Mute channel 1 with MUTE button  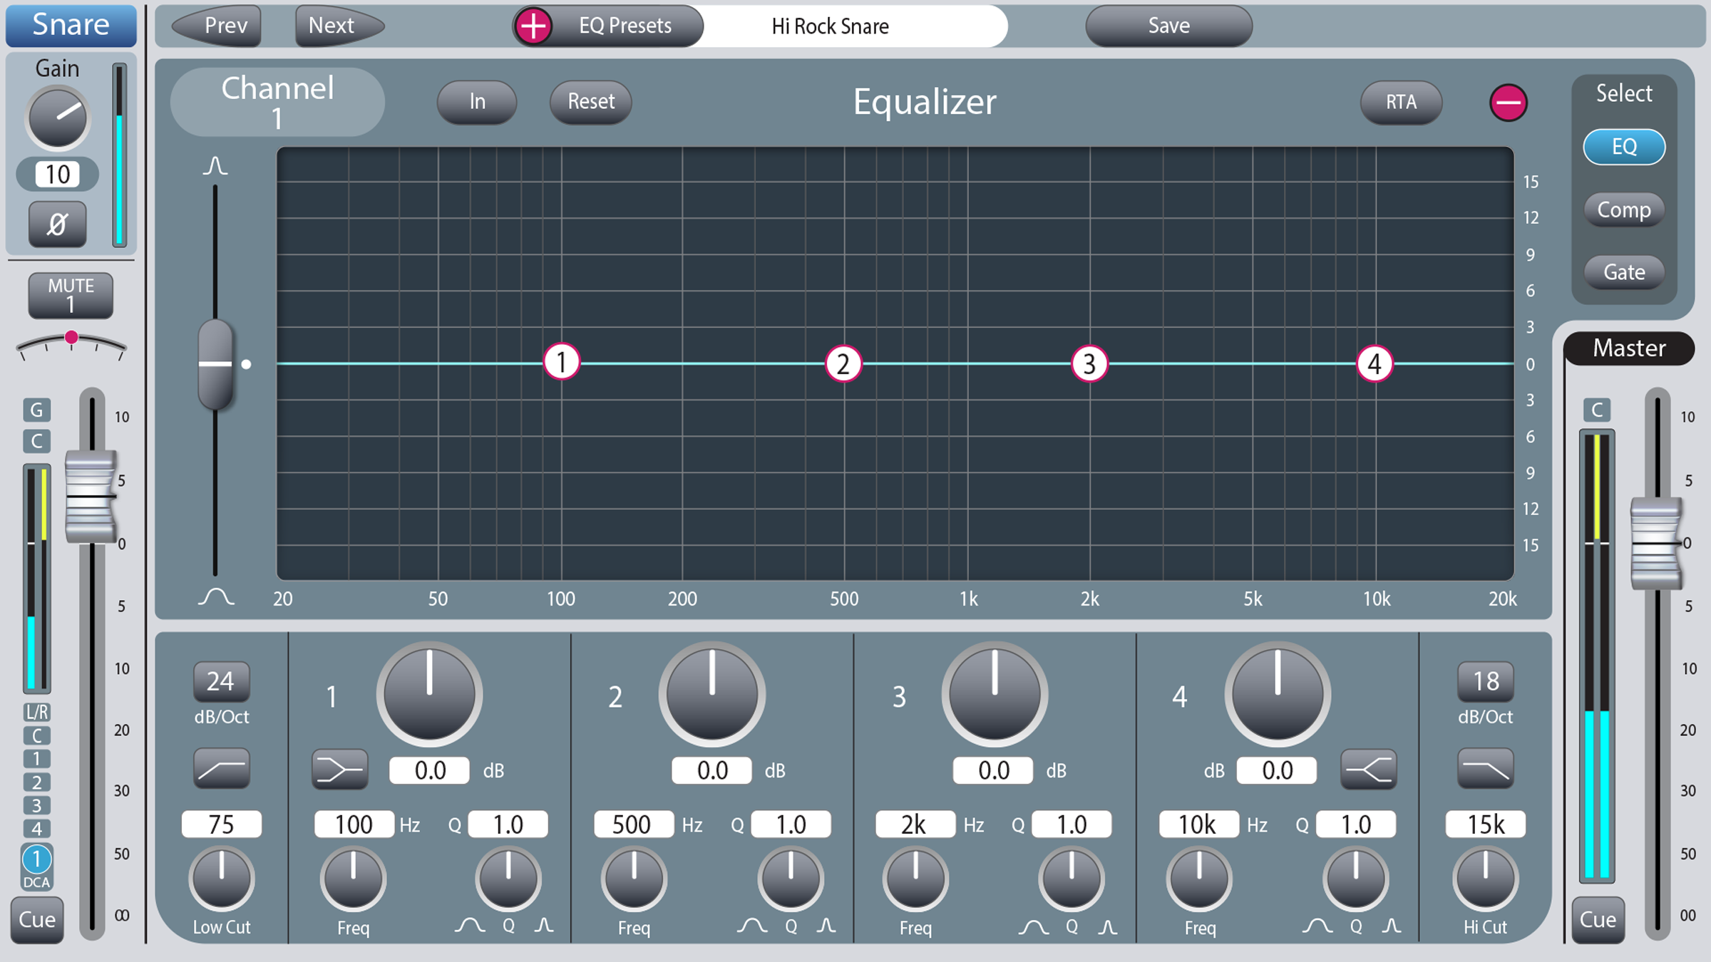pos(71,295)
